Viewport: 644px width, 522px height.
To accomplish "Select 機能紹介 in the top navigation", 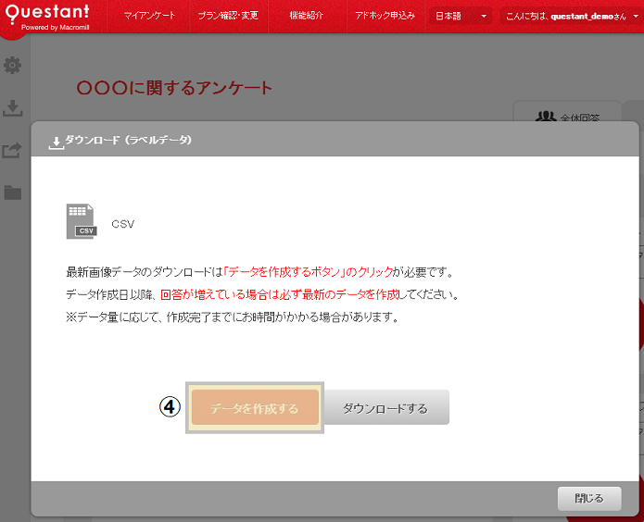I will click(x=307, y=17).
